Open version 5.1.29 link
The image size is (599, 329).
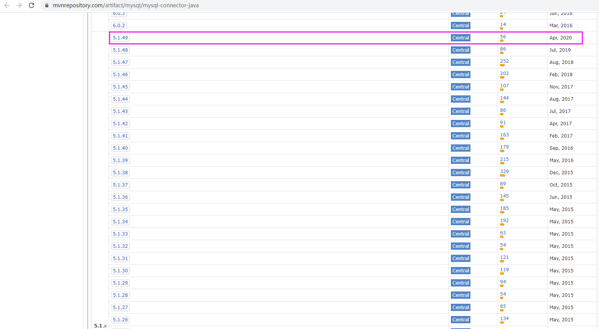120,283
